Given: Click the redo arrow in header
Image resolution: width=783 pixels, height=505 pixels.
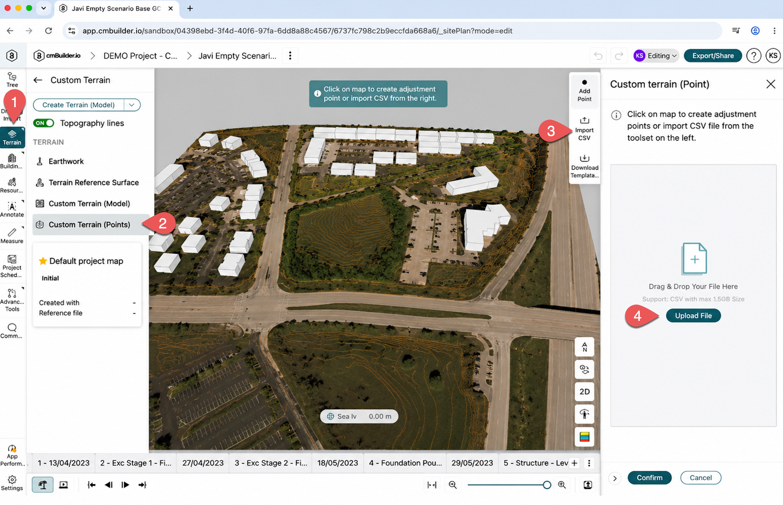Looking at the screenshot, I should coord(619,56).
